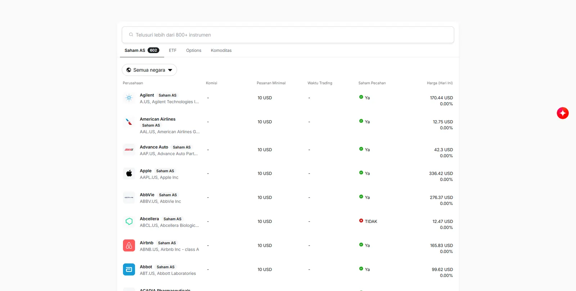Expand the Semua negara dropdown
This screenshot has width=576, height=291.
point(149,70)
